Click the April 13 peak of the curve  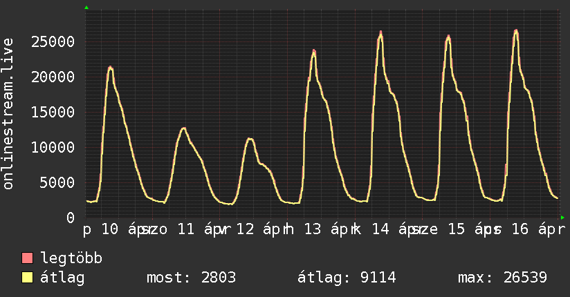tap(314, 51)
